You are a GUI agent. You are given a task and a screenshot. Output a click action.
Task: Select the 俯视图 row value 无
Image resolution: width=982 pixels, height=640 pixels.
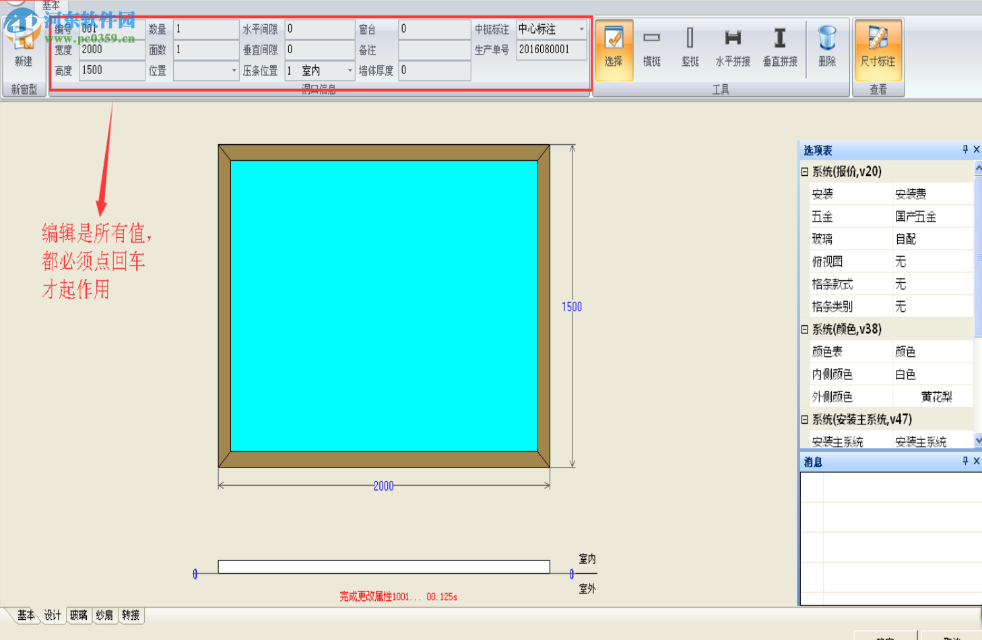[933, 261]
